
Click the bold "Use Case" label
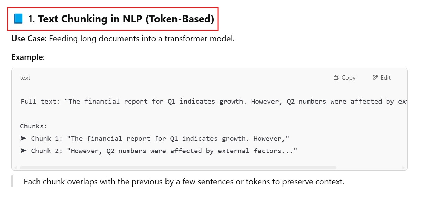click(x=28, y=39)
